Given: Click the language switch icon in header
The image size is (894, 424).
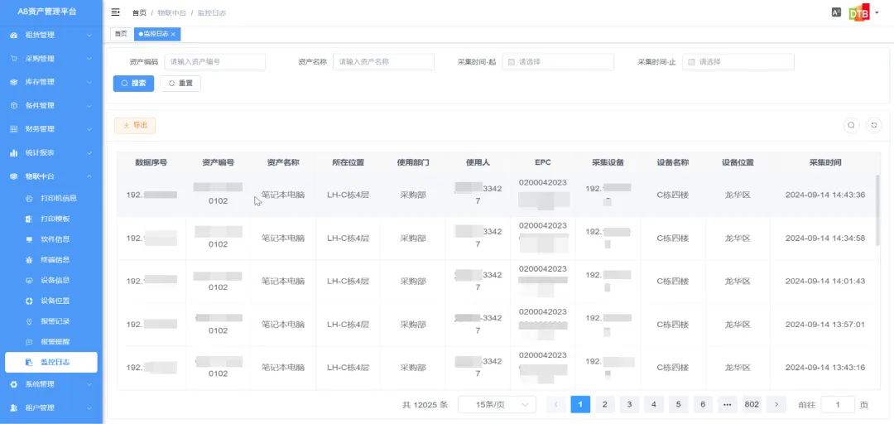Looking at the screenshot, I should (836, 12).
